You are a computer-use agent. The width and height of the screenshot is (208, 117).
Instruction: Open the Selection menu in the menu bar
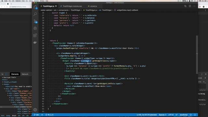18,1
